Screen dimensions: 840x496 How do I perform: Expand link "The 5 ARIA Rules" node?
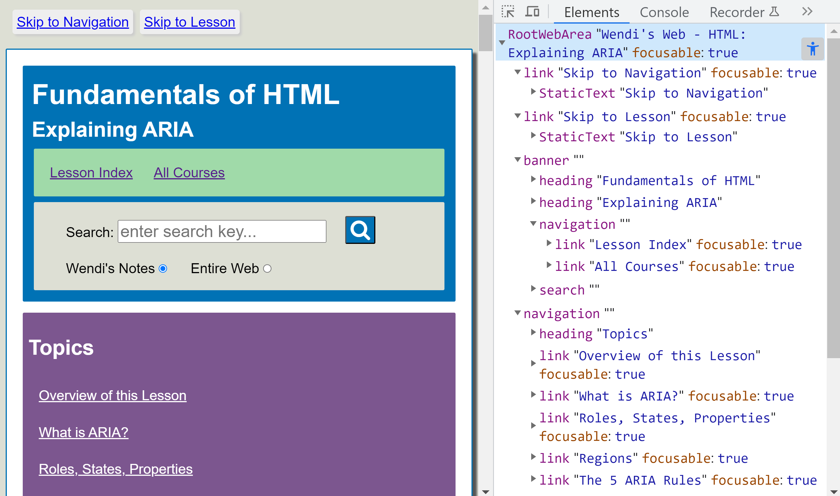click(x=533, y=479)
